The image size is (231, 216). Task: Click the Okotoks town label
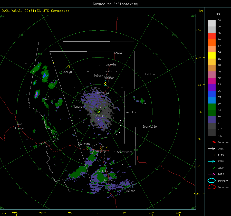(x=103, y=171)
